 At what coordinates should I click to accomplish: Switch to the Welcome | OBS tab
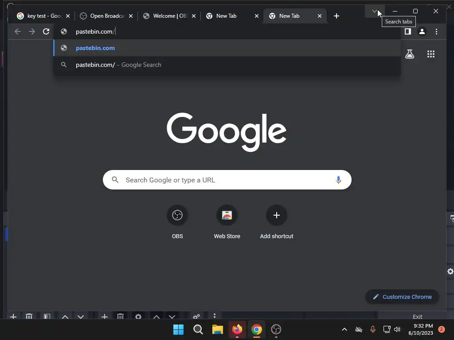pos(170,16)
